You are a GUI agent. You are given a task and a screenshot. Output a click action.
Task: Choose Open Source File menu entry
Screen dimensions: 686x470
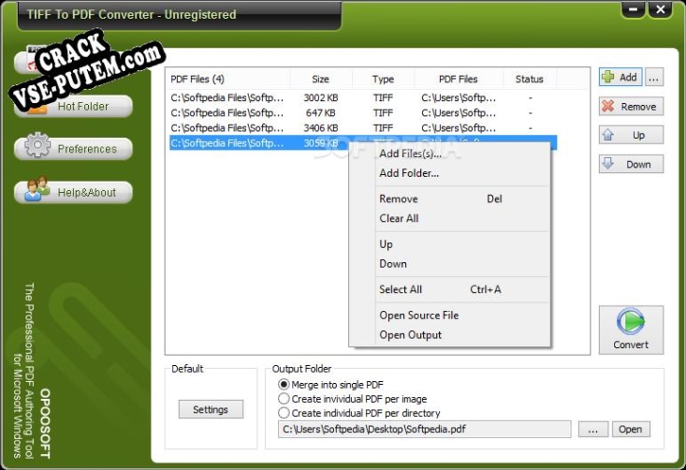[x=449, y=316]
